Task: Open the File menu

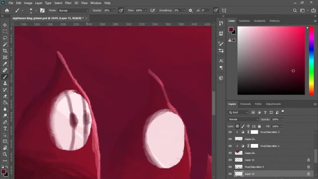Action: 11,3
